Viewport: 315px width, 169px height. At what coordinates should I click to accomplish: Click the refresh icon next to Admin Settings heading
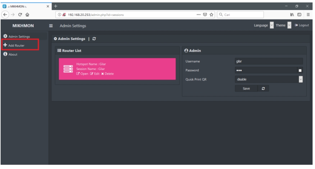(94, 39)
